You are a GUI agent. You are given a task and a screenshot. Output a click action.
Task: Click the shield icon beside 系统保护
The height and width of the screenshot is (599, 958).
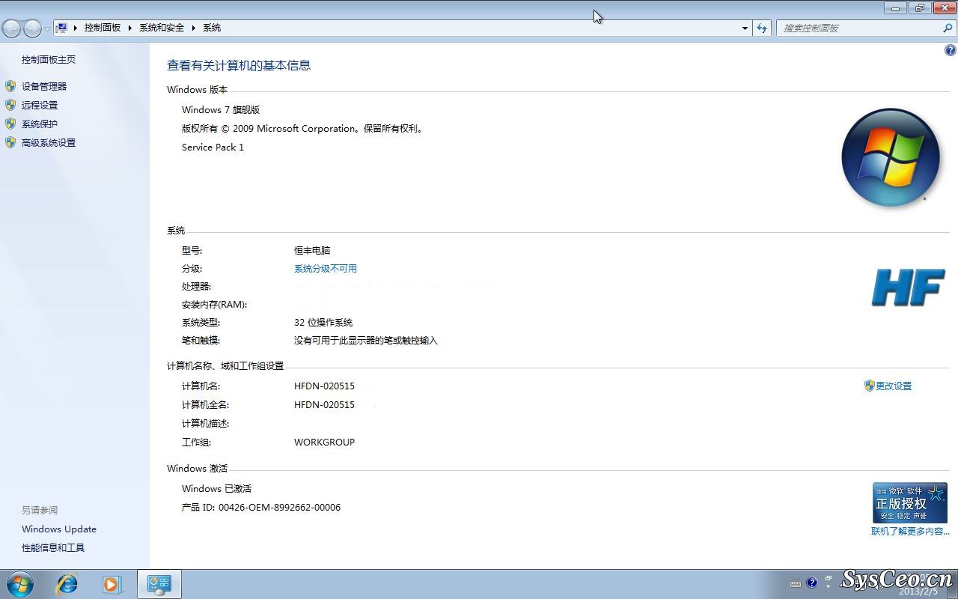point(10,124)
